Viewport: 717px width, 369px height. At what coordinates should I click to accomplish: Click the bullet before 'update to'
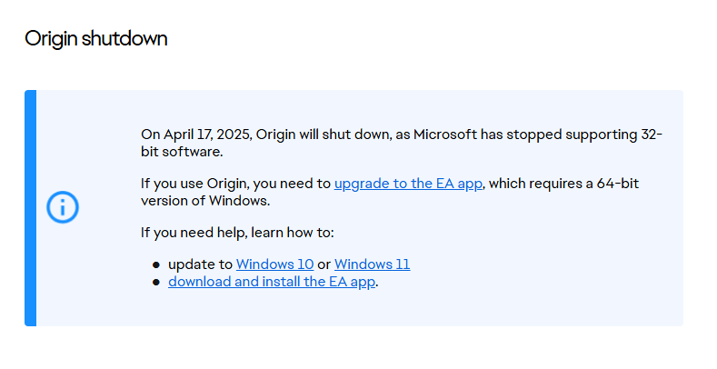[x=156, y=264]
